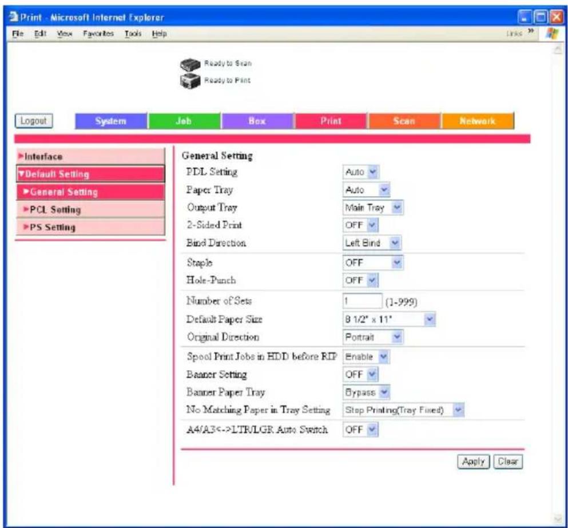Select PCL Setting in the sidebar
Screen dimensions: 568x528
90,209
